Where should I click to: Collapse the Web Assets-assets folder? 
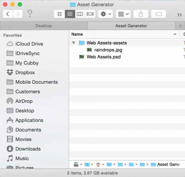coord(73,43)
